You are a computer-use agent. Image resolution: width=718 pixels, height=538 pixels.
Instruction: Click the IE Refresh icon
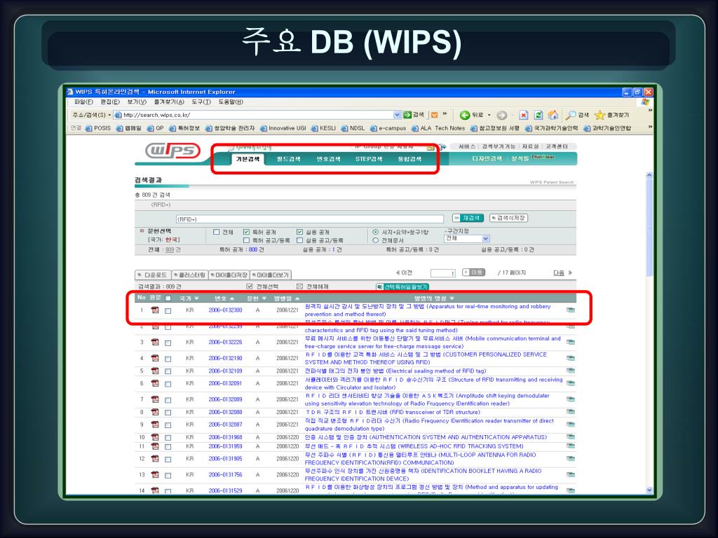(538, 115)
